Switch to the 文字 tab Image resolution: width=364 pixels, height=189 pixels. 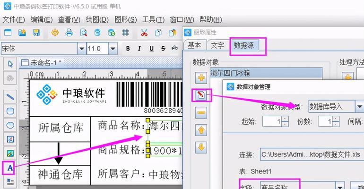point(217,45)
